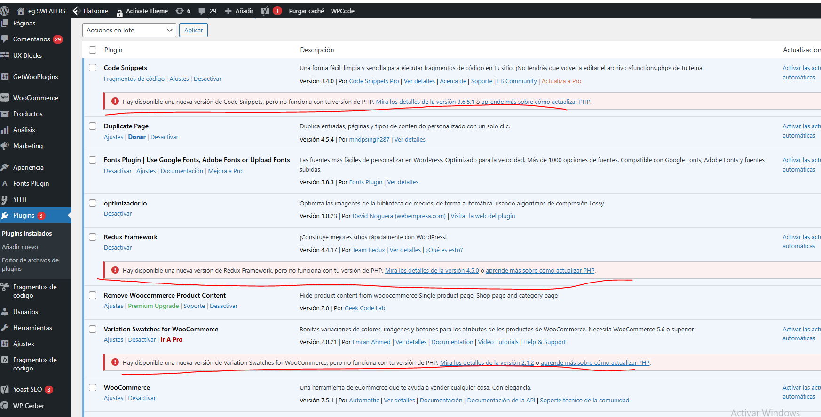This screenshot has height=417, width=821.
Task: Check the Redux Framework plugin checkbox
Action: 93,237
